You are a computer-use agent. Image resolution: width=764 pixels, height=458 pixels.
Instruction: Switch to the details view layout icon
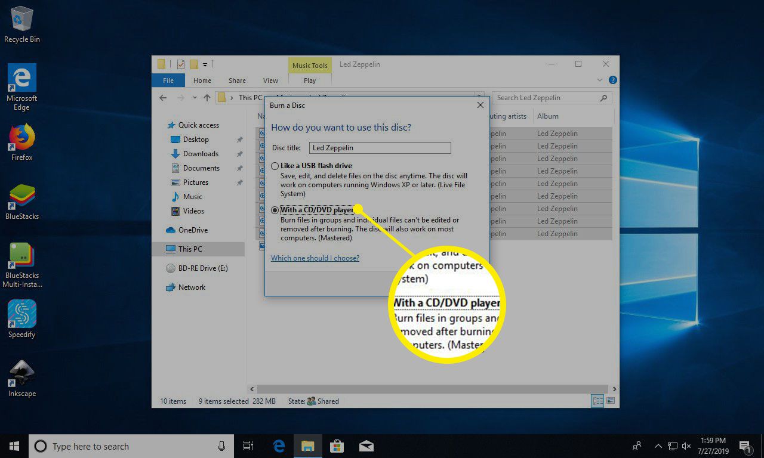[x=597, y=401]
